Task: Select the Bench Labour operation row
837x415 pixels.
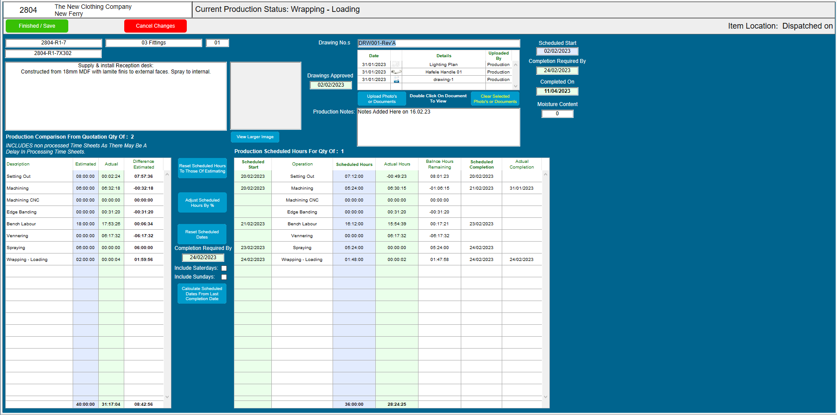Action: coord(302,224)
